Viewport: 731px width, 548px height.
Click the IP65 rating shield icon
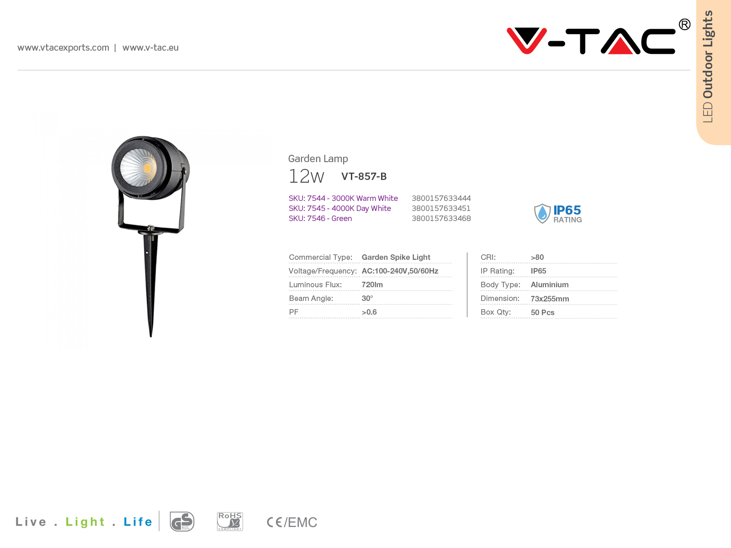click(x=542, y=213)
